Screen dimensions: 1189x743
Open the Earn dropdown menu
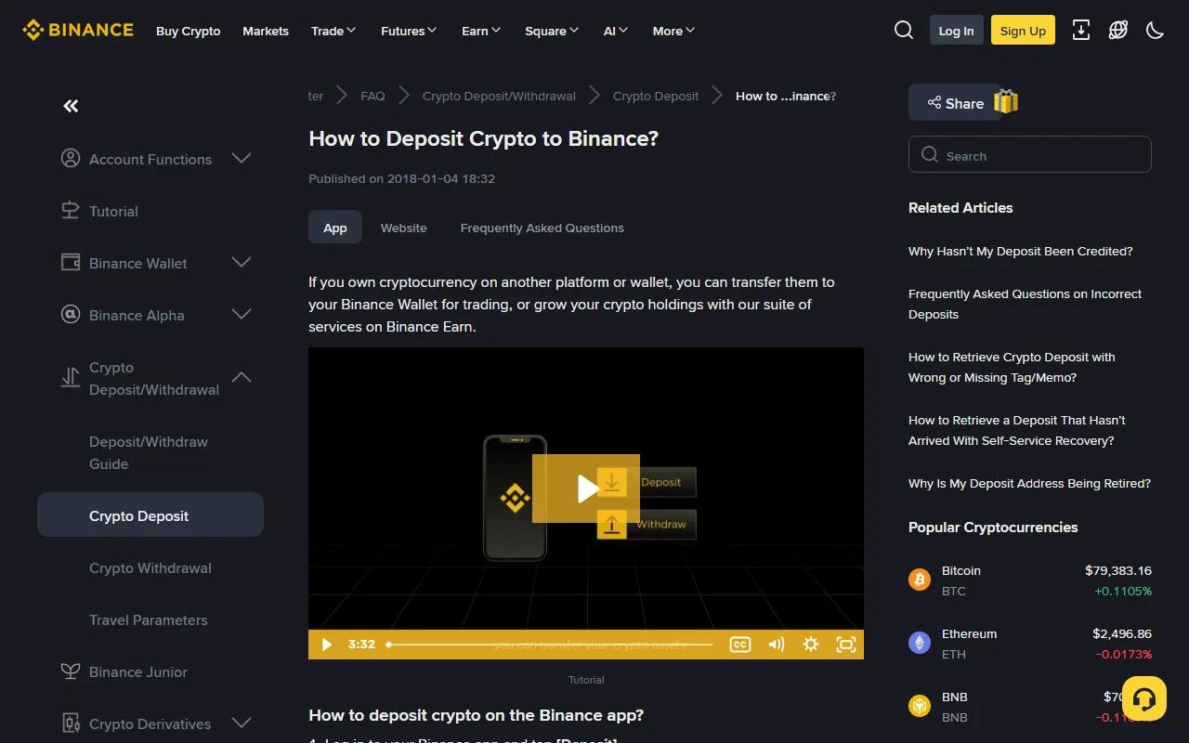pyautogui.click(x=481, y=31)
